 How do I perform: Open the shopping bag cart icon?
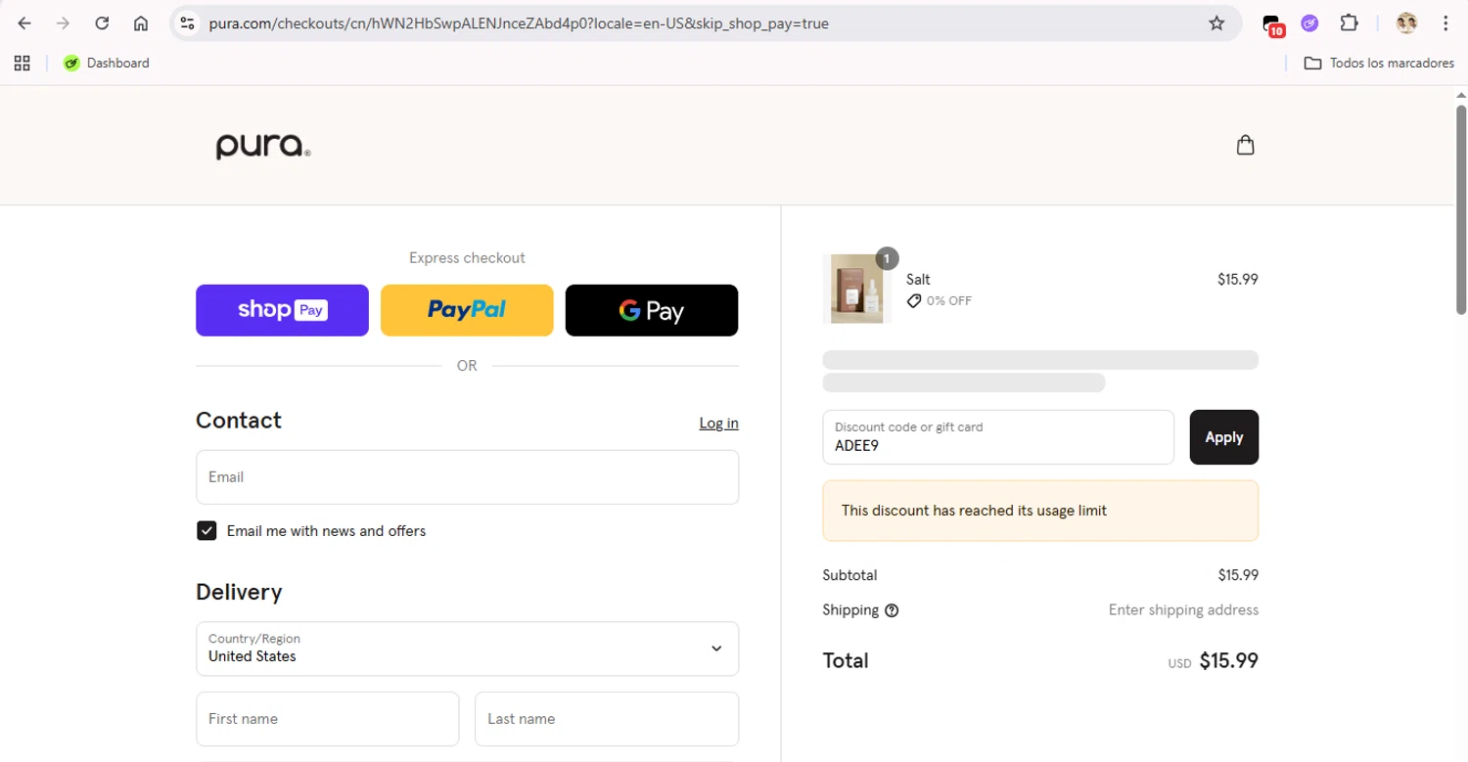pos(1245,145)
